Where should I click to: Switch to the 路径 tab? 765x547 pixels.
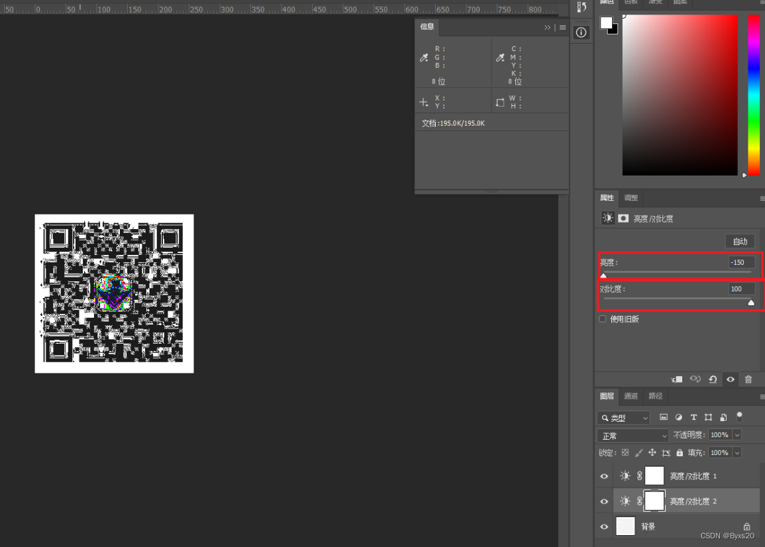click(x=655, y=396)
